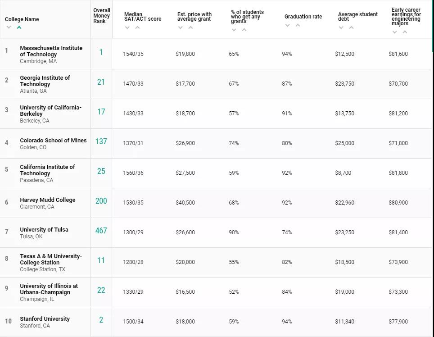Sort Graduation rate ascending
The image size is (434, 337).
(x=298, y=25)
